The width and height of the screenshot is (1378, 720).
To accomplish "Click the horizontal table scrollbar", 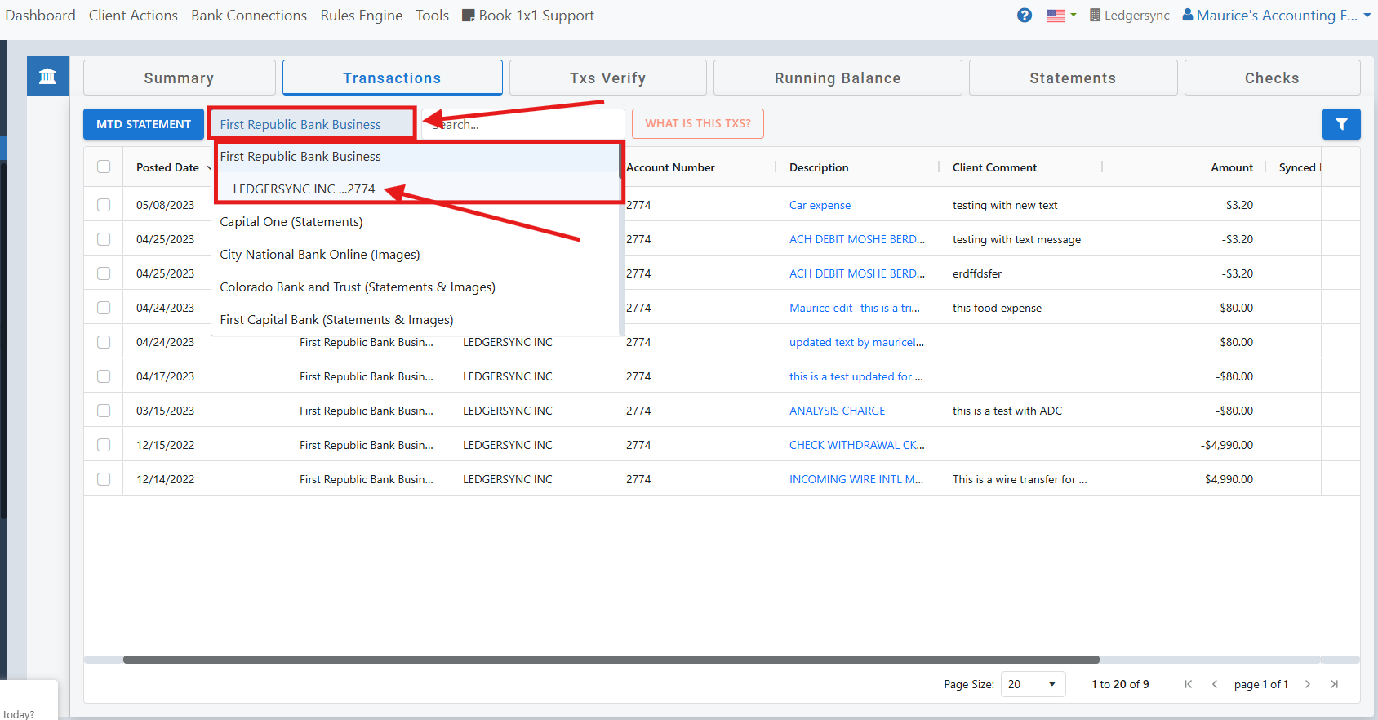I will coord(611,660).
